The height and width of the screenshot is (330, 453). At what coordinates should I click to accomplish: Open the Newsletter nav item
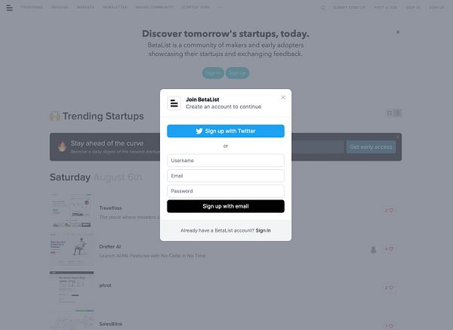[115, 8]
